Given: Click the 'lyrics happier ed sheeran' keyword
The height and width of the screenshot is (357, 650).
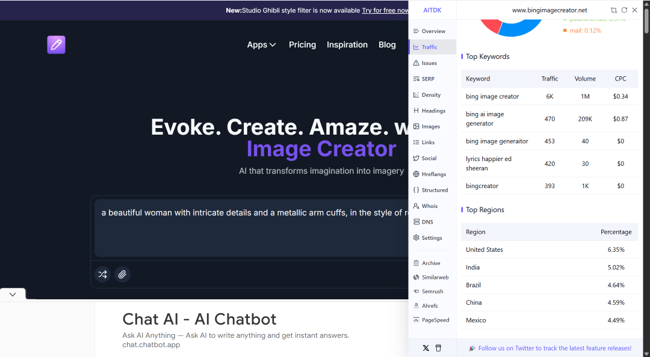Looking at the screenshot, I should pos(488,163).
